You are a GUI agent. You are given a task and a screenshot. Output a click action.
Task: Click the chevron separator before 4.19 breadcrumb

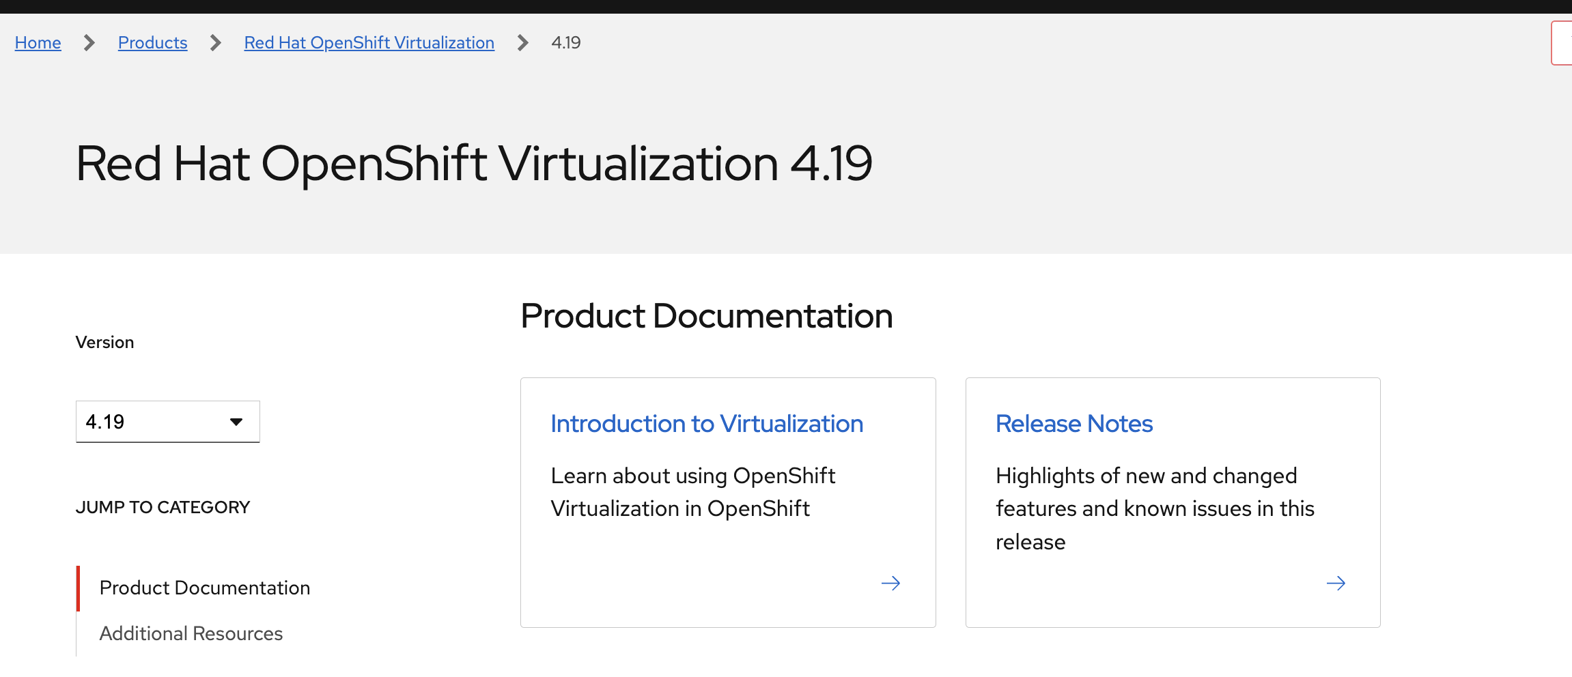pos(523,43)
